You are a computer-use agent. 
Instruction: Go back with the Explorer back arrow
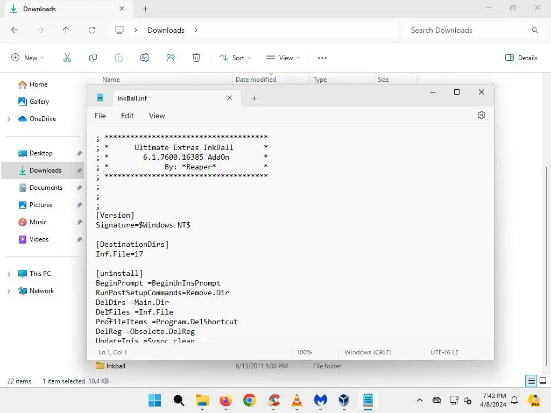(15, 30)
